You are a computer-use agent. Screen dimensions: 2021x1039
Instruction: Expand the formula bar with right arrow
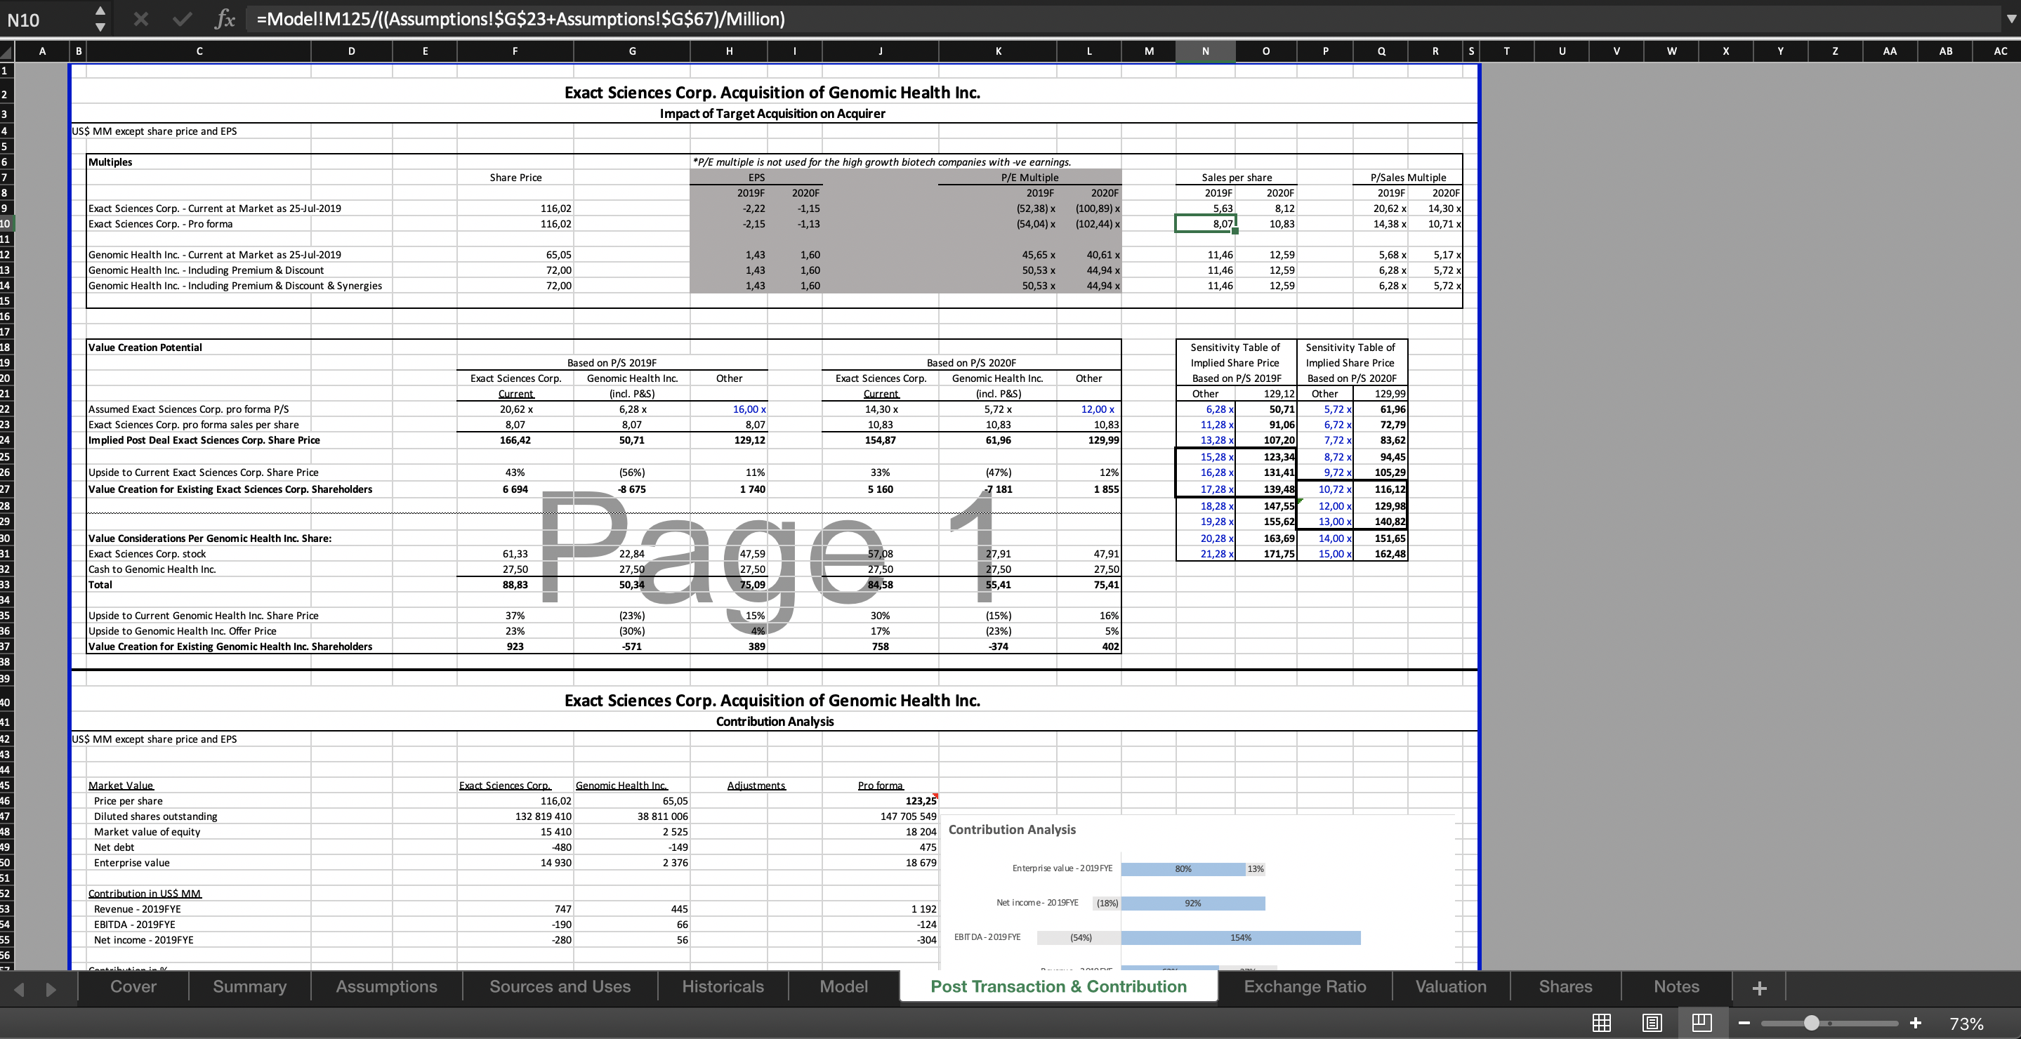click(x=2010, y=19)
